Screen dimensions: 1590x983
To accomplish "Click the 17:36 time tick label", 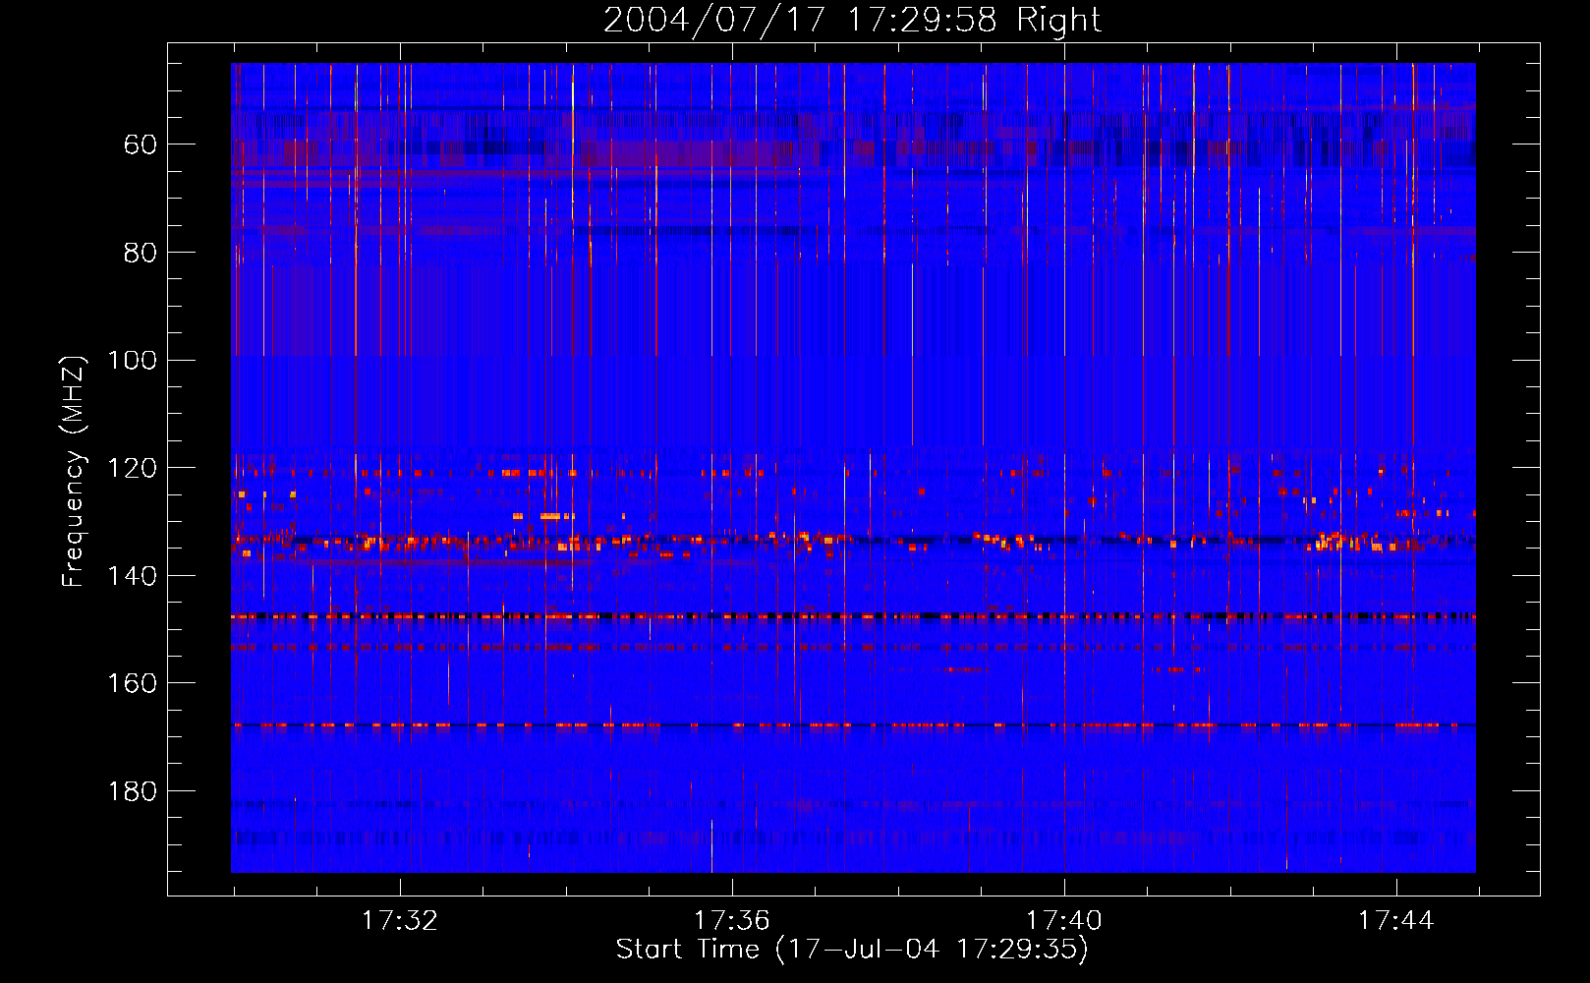I will 731,921.
